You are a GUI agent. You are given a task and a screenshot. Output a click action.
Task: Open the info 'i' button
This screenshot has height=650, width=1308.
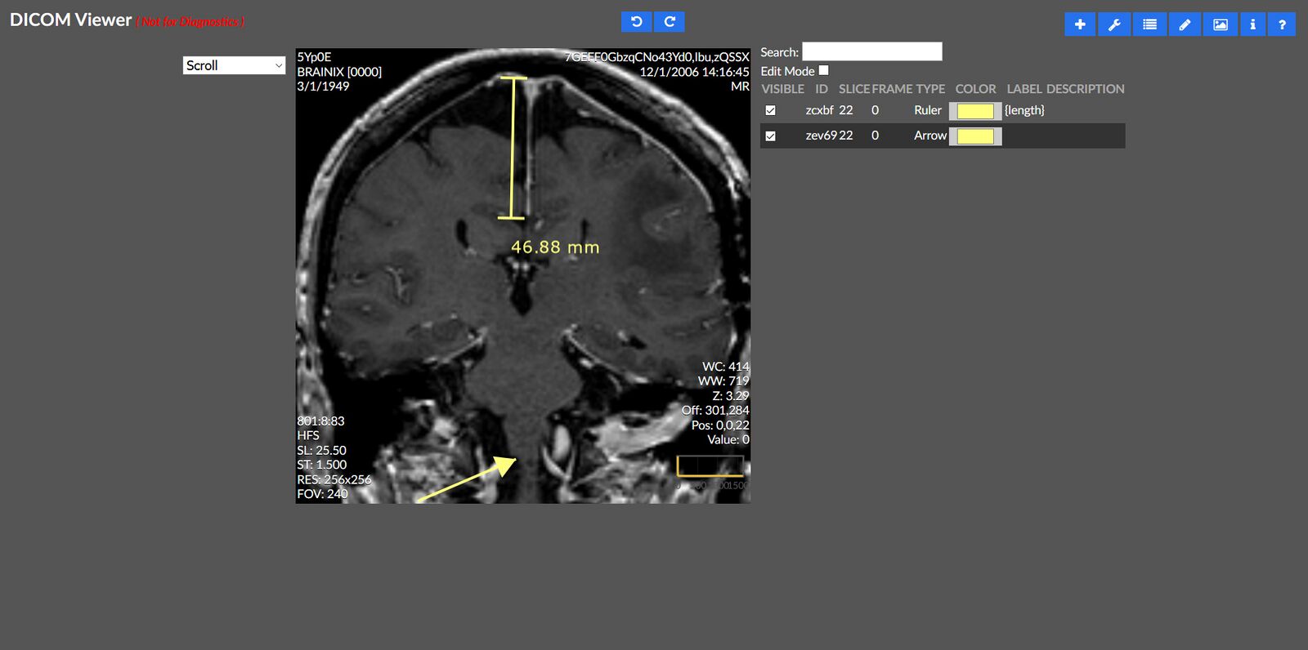(1252, 24)
